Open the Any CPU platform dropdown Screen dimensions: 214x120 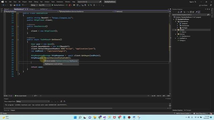coord(44,5)
